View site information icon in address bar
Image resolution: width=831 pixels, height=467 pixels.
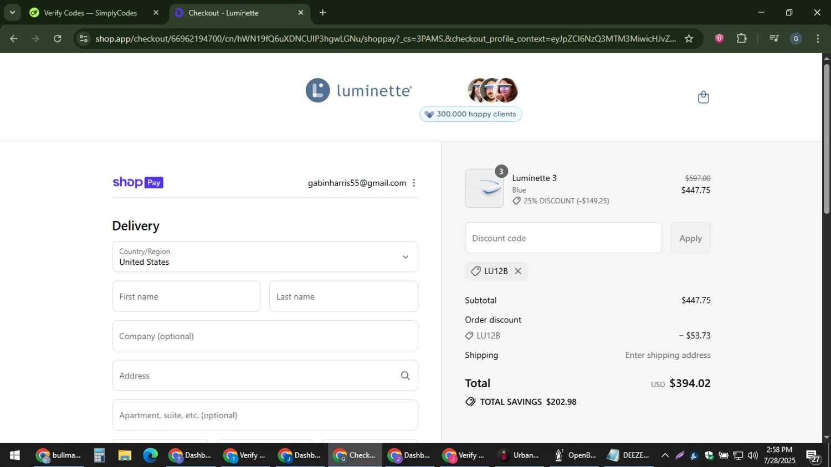click(x=84, y=38)
